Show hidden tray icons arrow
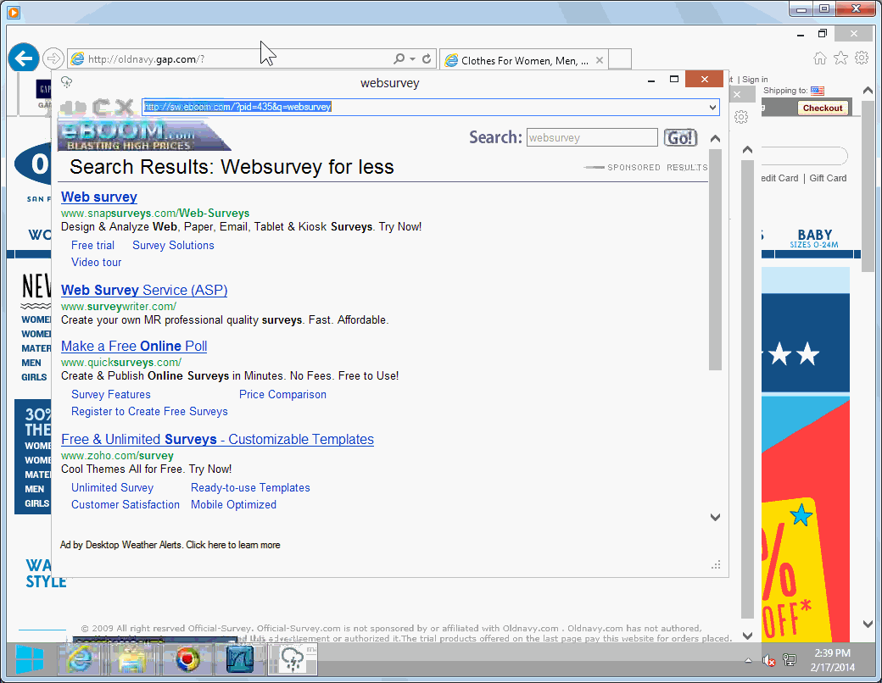This screenshot has width=882, height=683. pos(748,661)
